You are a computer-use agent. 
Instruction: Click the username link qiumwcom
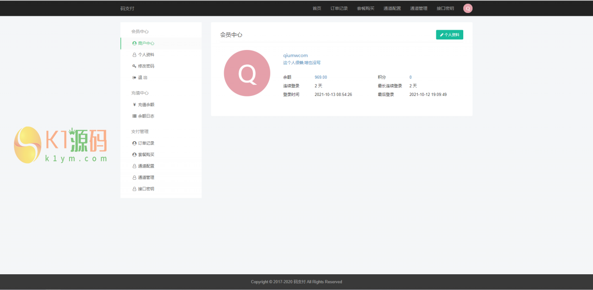tap(296, 55)
